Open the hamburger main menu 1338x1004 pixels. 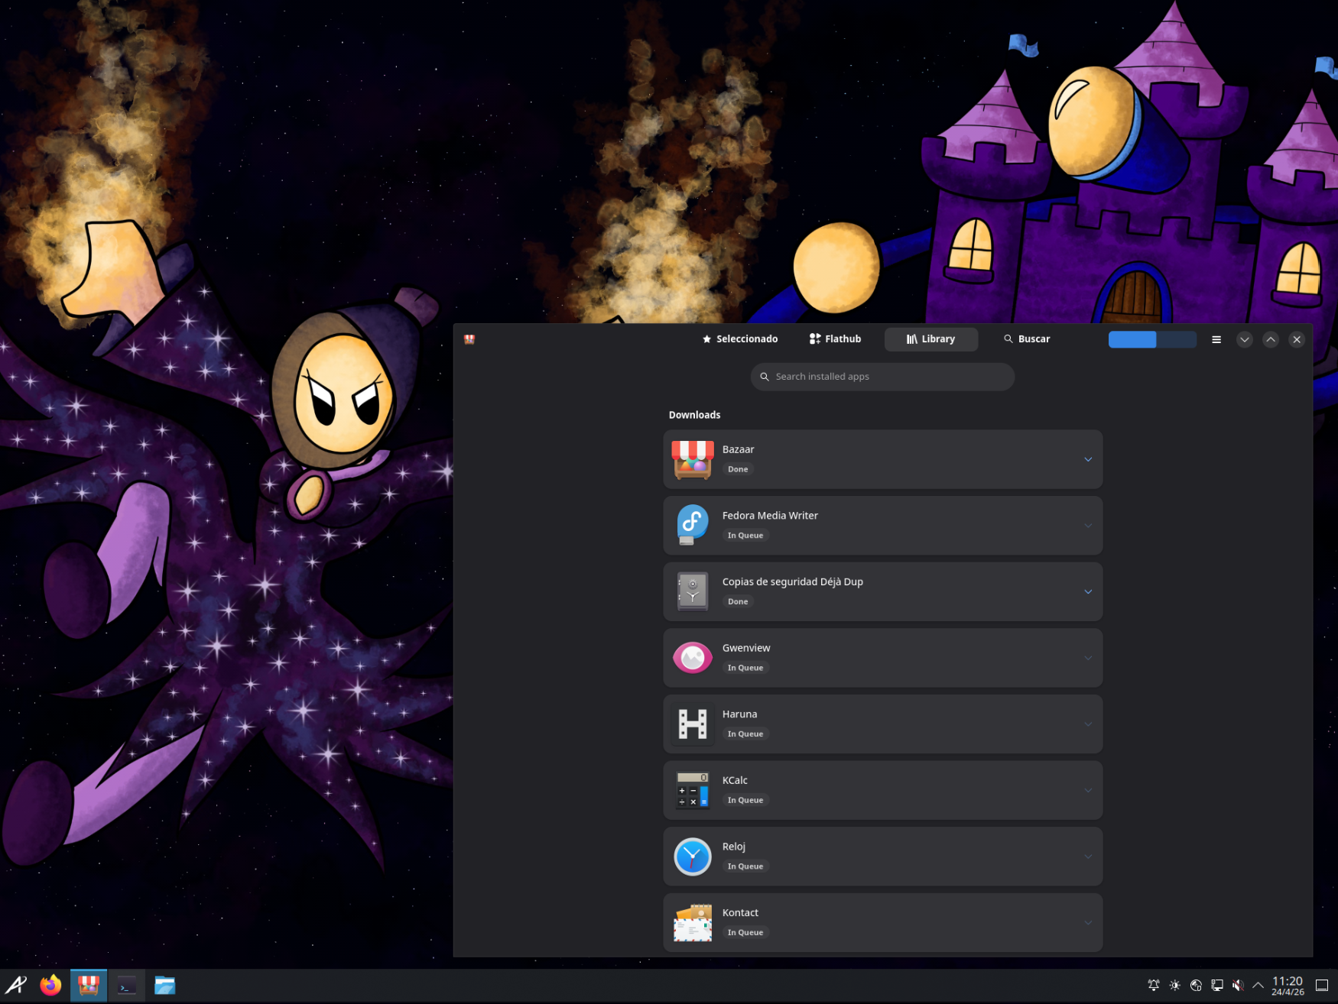tap(1216, 339)
